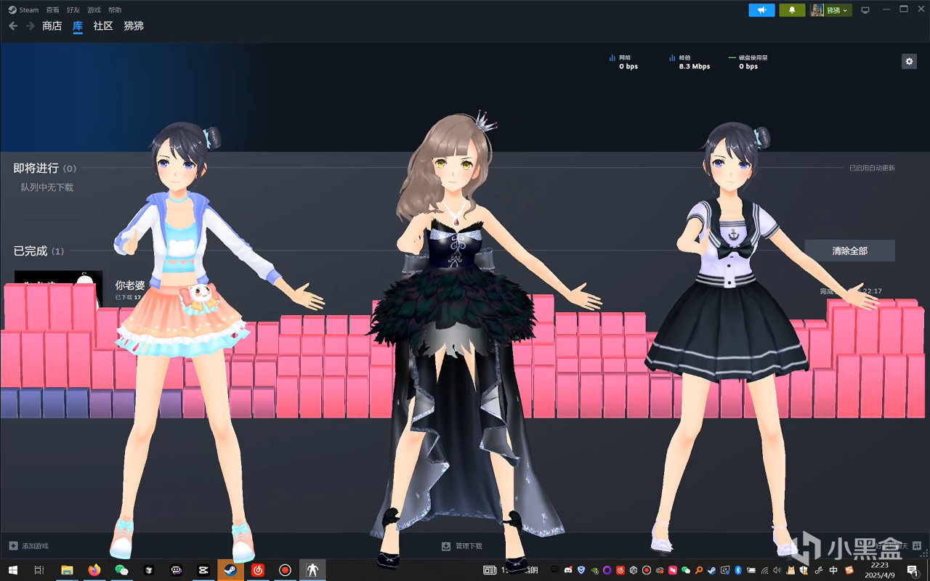
Task: Open the 帮助 menu
Action: point(115,10)
